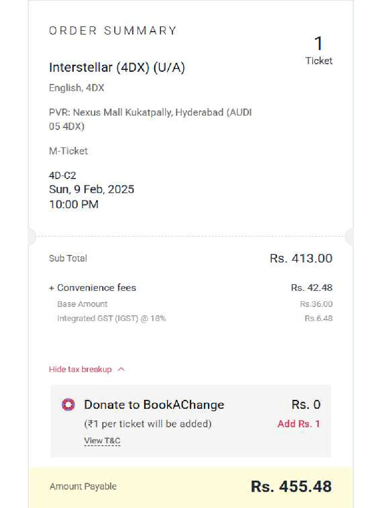Collapse tax breakup using the chevron arrow
381x508 pixels.
click(121, 370)
